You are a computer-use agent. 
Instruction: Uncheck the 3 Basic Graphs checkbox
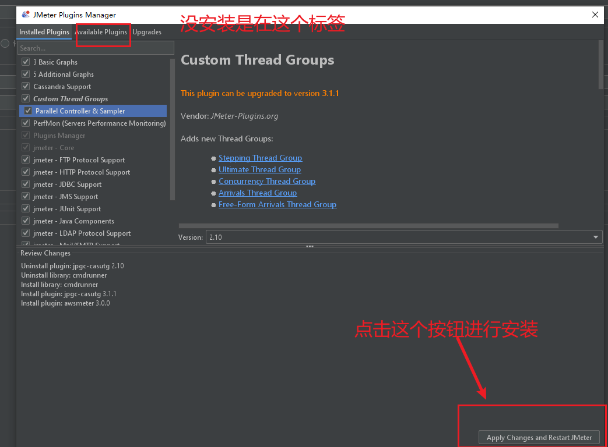(x=26, y=62)
